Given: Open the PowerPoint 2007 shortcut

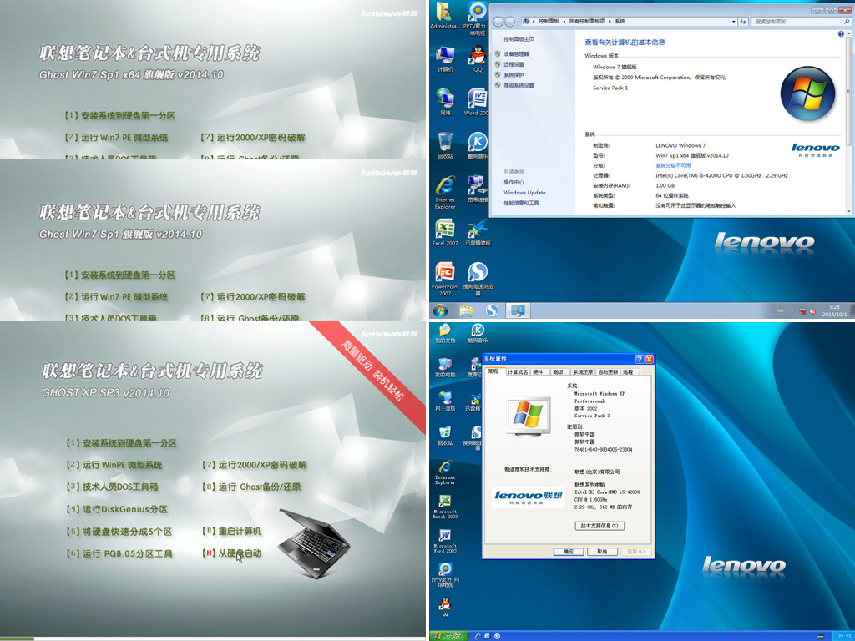Looking at the screenshot, I should click(x=445, y=279).
